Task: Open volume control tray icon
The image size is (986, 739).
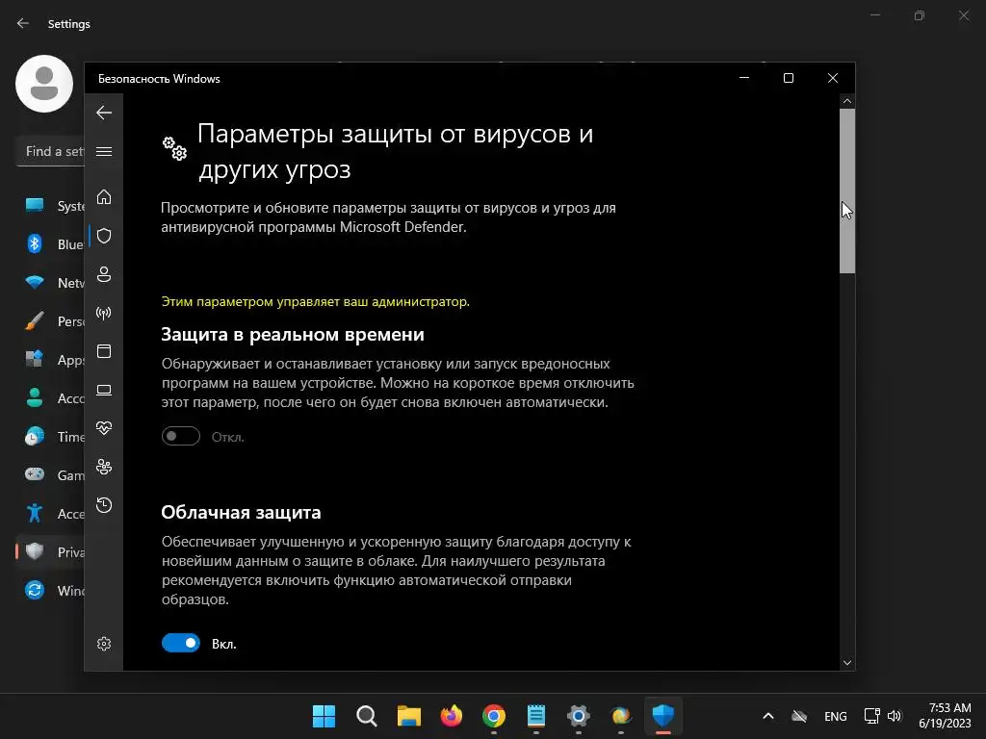Action: pos(895,716)
